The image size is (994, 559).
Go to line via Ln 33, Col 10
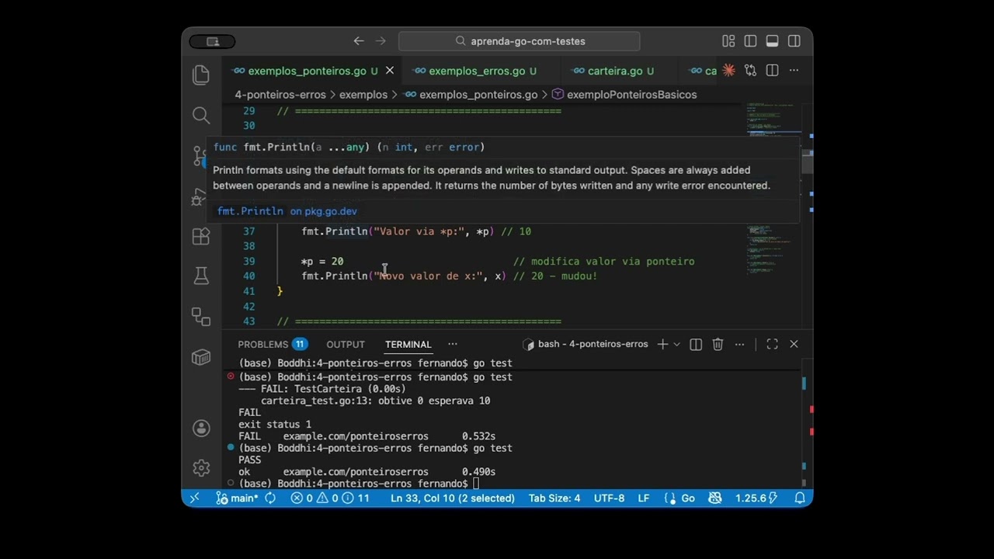pyautogui.click(x=453, y=498)
